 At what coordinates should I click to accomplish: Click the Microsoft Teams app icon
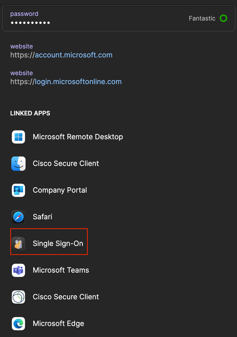coord(18,270)
